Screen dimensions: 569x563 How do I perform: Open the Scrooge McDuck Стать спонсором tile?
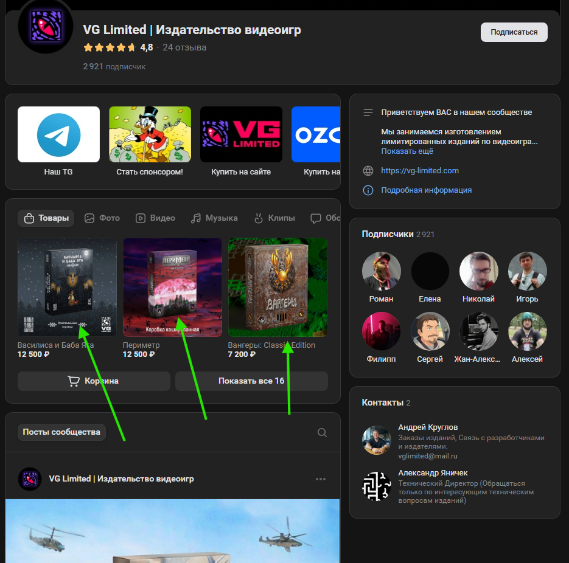pyautogui.click(x=150, y=134)
